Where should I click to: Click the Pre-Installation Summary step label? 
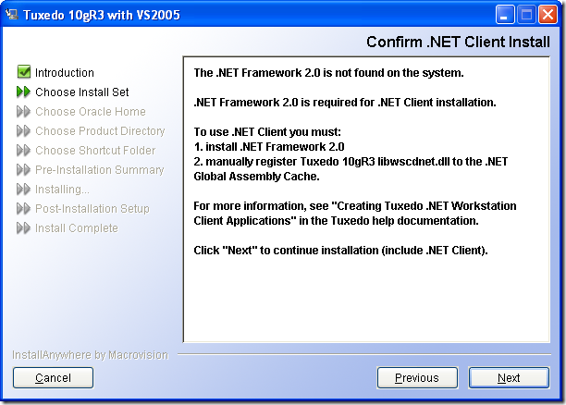[x=100, y=169]
